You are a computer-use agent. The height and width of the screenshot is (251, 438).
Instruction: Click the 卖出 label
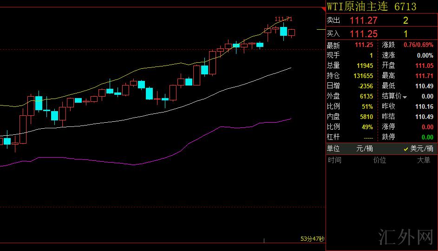[333, 20]
